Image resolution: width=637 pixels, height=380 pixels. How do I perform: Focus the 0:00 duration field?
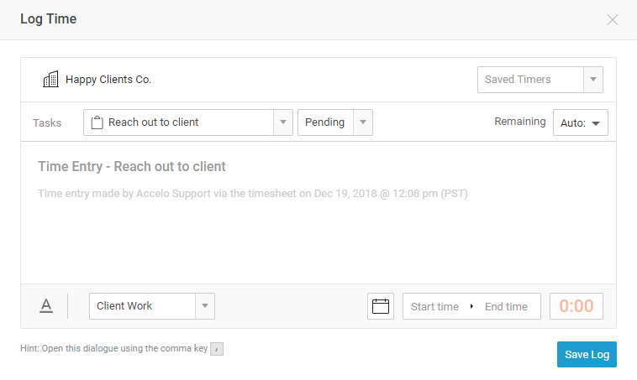click(576, 306)
